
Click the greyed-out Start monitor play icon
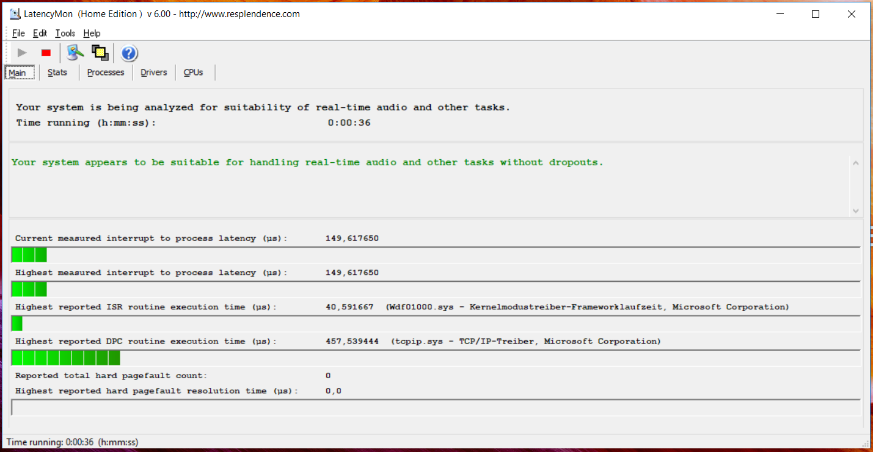(x=22, y=53)
